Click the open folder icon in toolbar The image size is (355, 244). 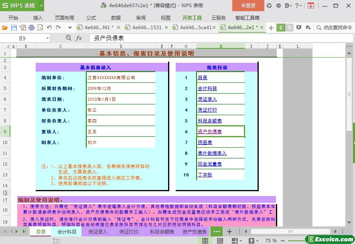pyautogui.click(x=5, y=28)
